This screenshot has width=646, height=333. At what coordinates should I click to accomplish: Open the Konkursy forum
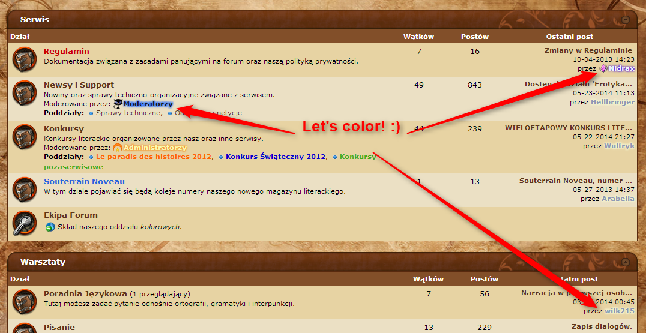[64, 129]
